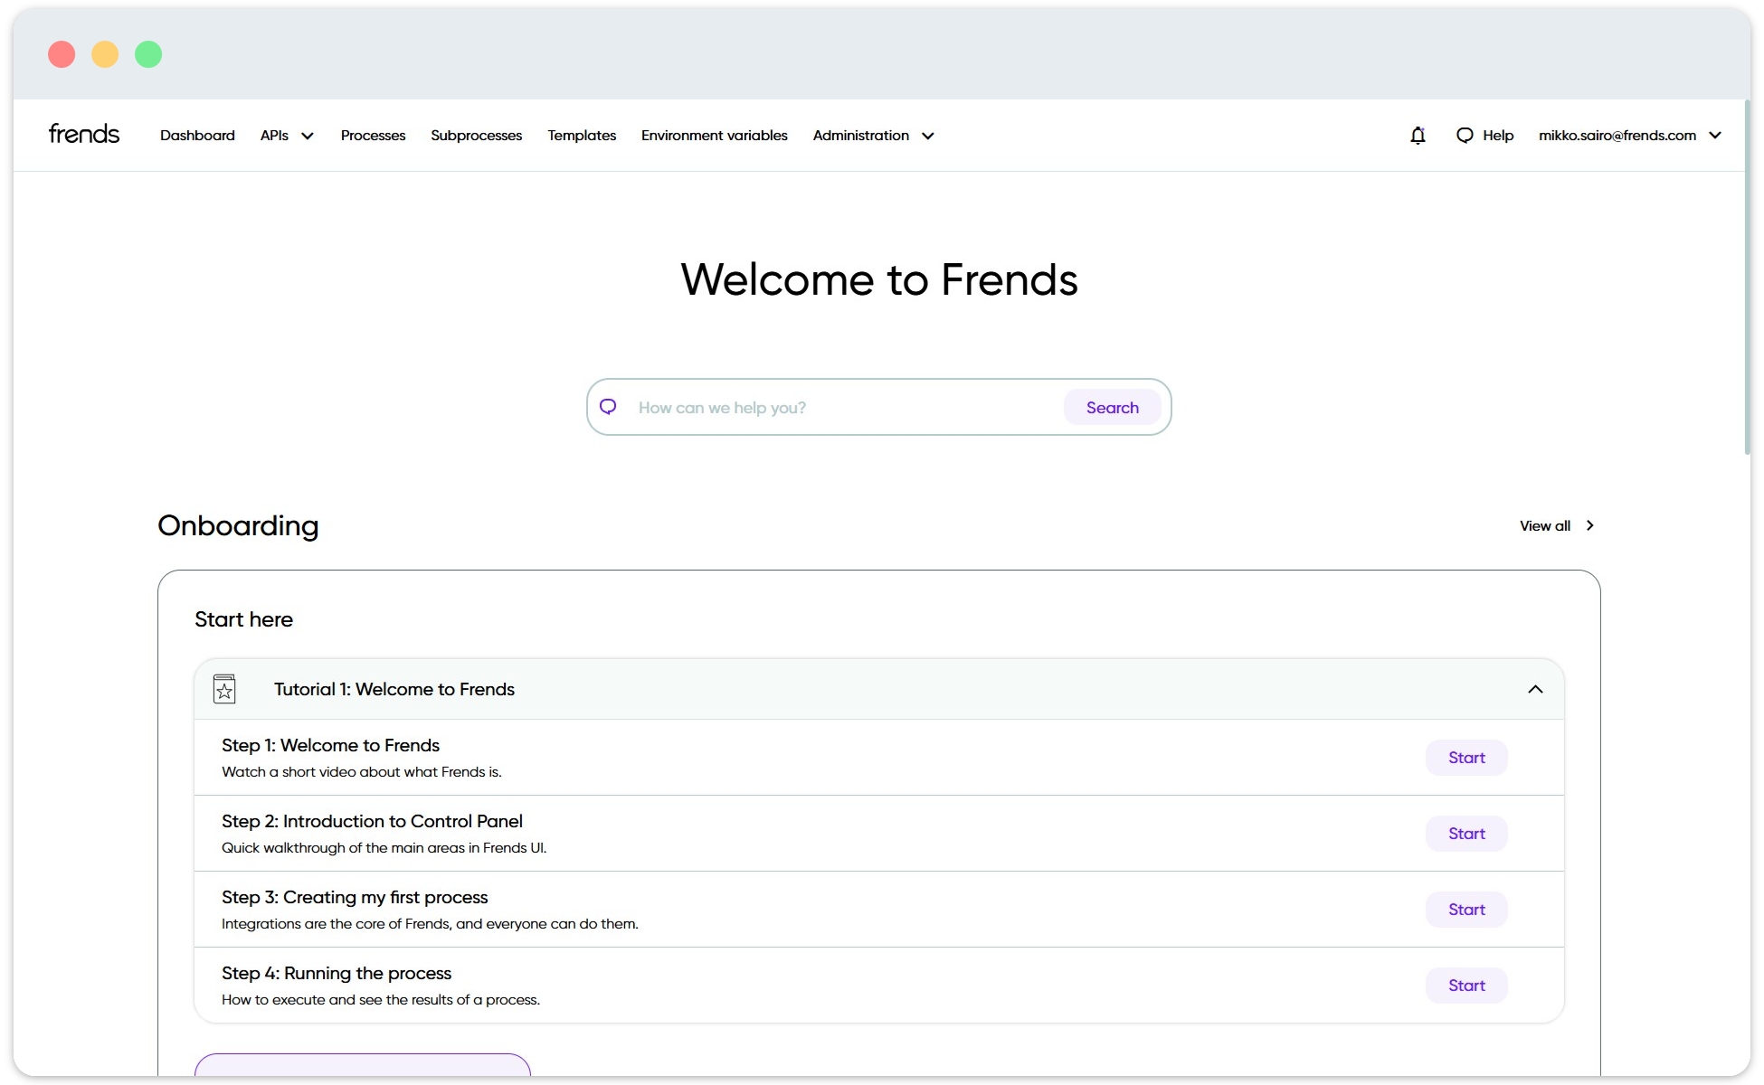Image resolution: width=1764 pixels, height=1085 pixels.
Task: Click the arrow icon next to View all
Action: (1589, 525)
